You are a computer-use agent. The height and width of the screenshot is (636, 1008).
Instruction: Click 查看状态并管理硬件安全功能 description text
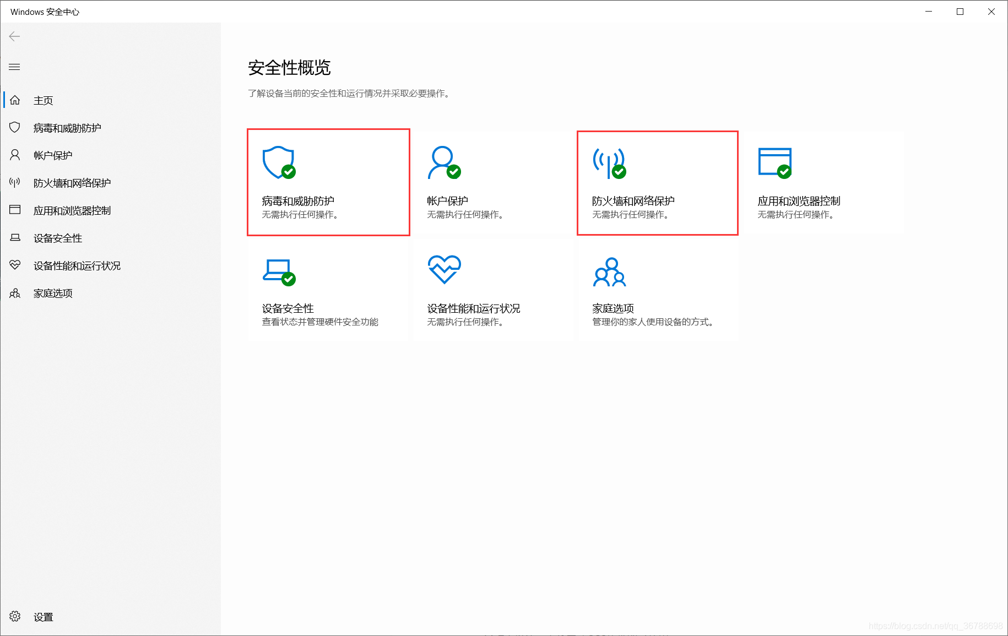tap(320, 322)
